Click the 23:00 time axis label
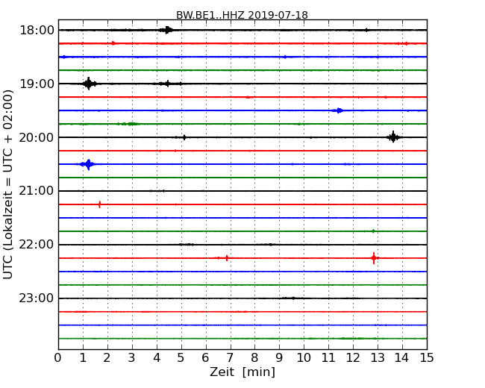Screen dimensions: 485x388 click(37, 298)
